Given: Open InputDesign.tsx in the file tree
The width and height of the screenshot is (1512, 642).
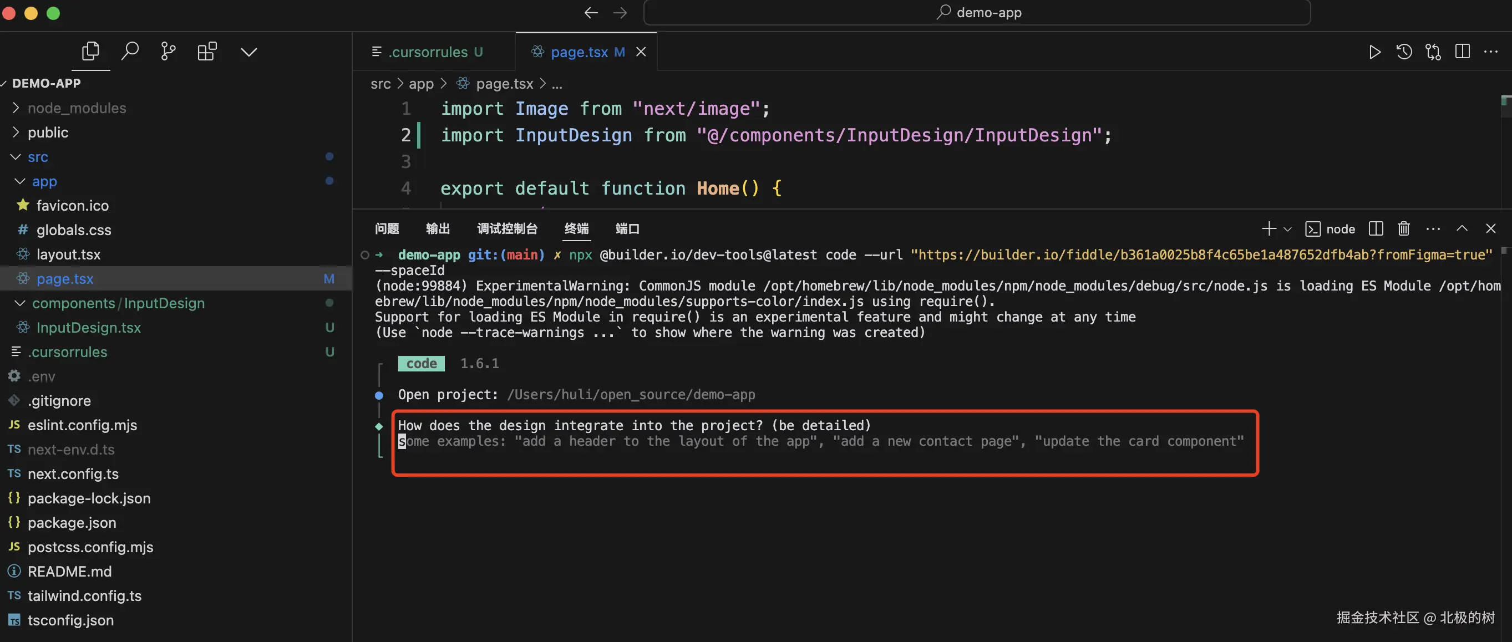Looking at the screenshot, I should [x=89, y=328].
